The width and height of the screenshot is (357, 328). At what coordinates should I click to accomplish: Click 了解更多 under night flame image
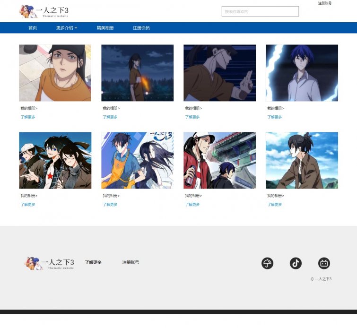(110, 117)
